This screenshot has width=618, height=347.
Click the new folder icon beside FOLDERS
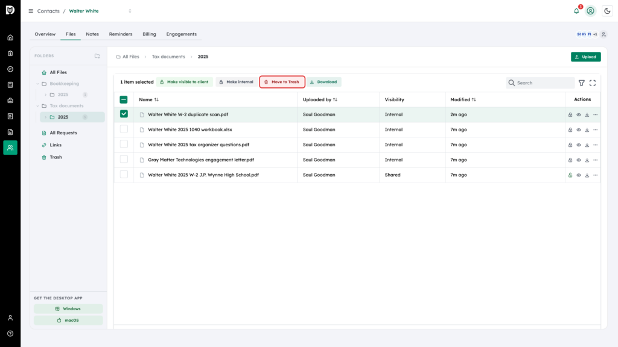coord(97,56)
